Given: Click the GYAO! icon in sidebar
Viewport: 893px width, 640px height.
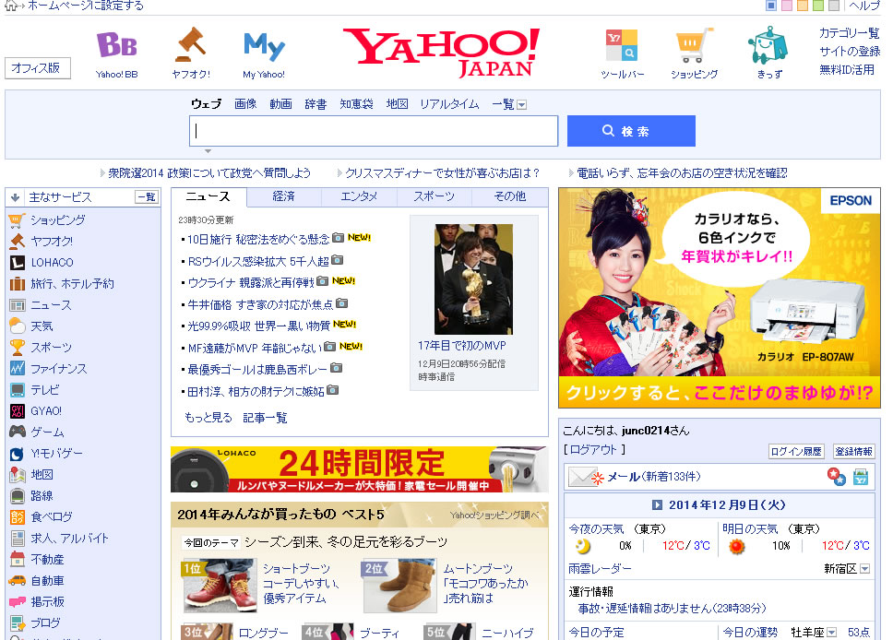Looking at the screenshot, I should click(18, 411).
